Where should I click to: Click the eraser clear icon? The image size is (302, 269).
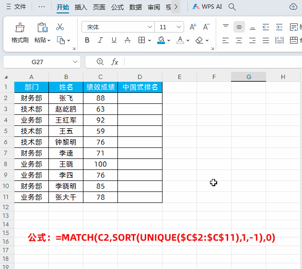click(199, 40)
